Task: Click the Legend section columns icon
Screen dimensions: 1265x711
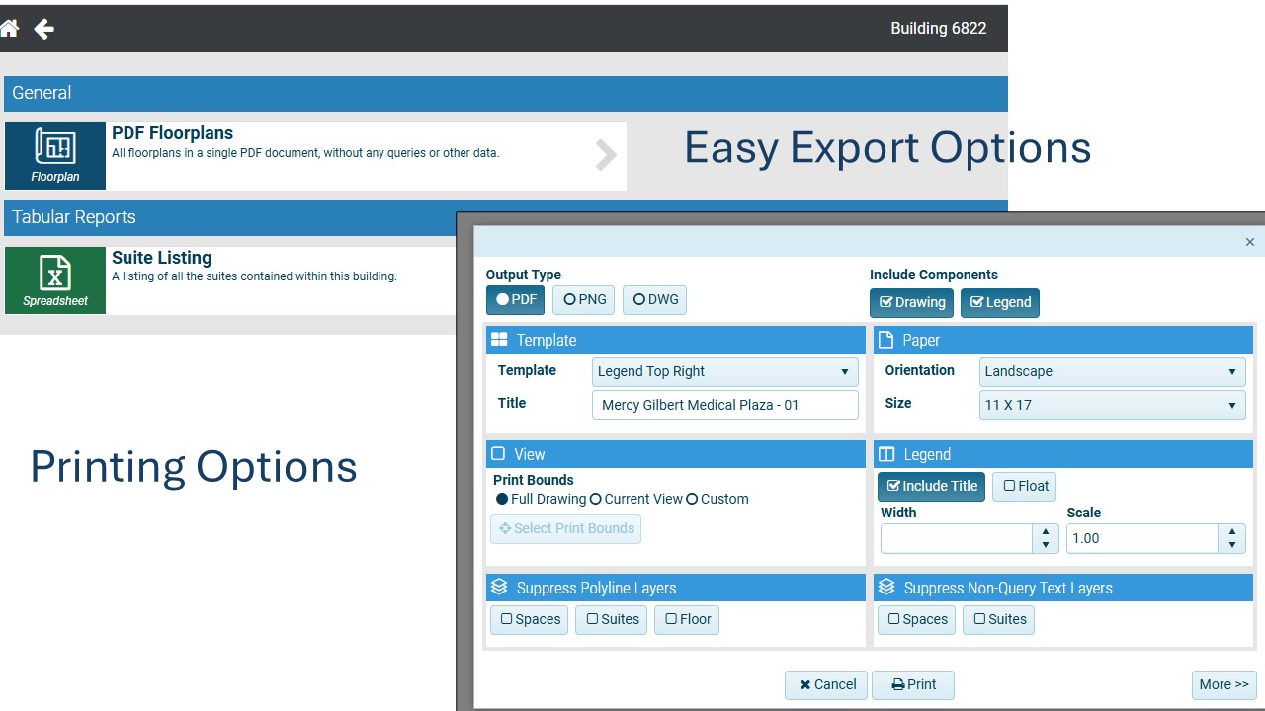Action: click(x=886, y=454)
